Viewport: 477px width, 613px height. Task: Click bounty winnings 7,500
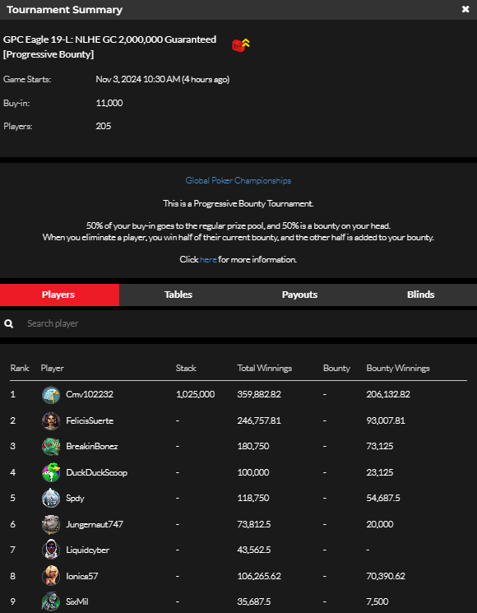[377, 601]
